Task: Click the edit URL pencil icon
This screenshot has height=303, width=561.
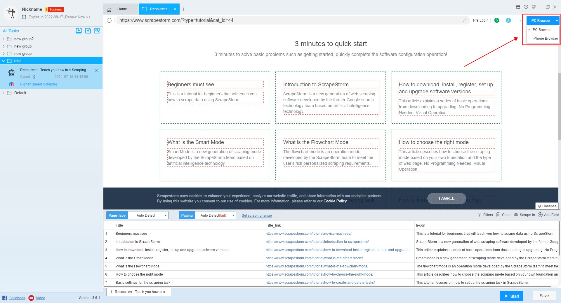Action: click(465, 20)
